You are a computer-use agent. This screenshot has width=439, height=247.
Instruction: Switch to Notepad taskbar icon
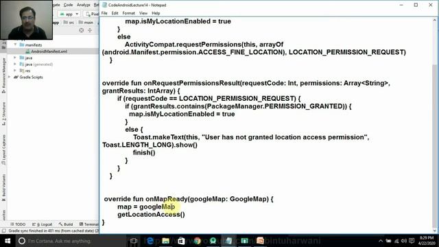[x=228, y=241]
